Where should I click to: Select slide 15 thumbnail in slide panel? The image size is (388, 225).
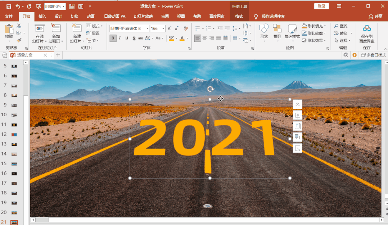click(14, 164)
